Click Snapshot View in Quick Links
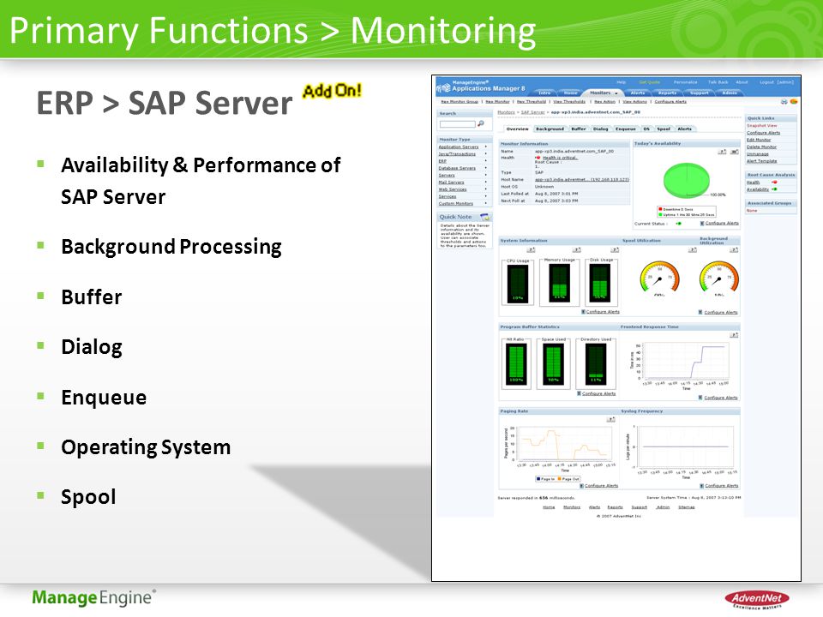 coord(761,126)
